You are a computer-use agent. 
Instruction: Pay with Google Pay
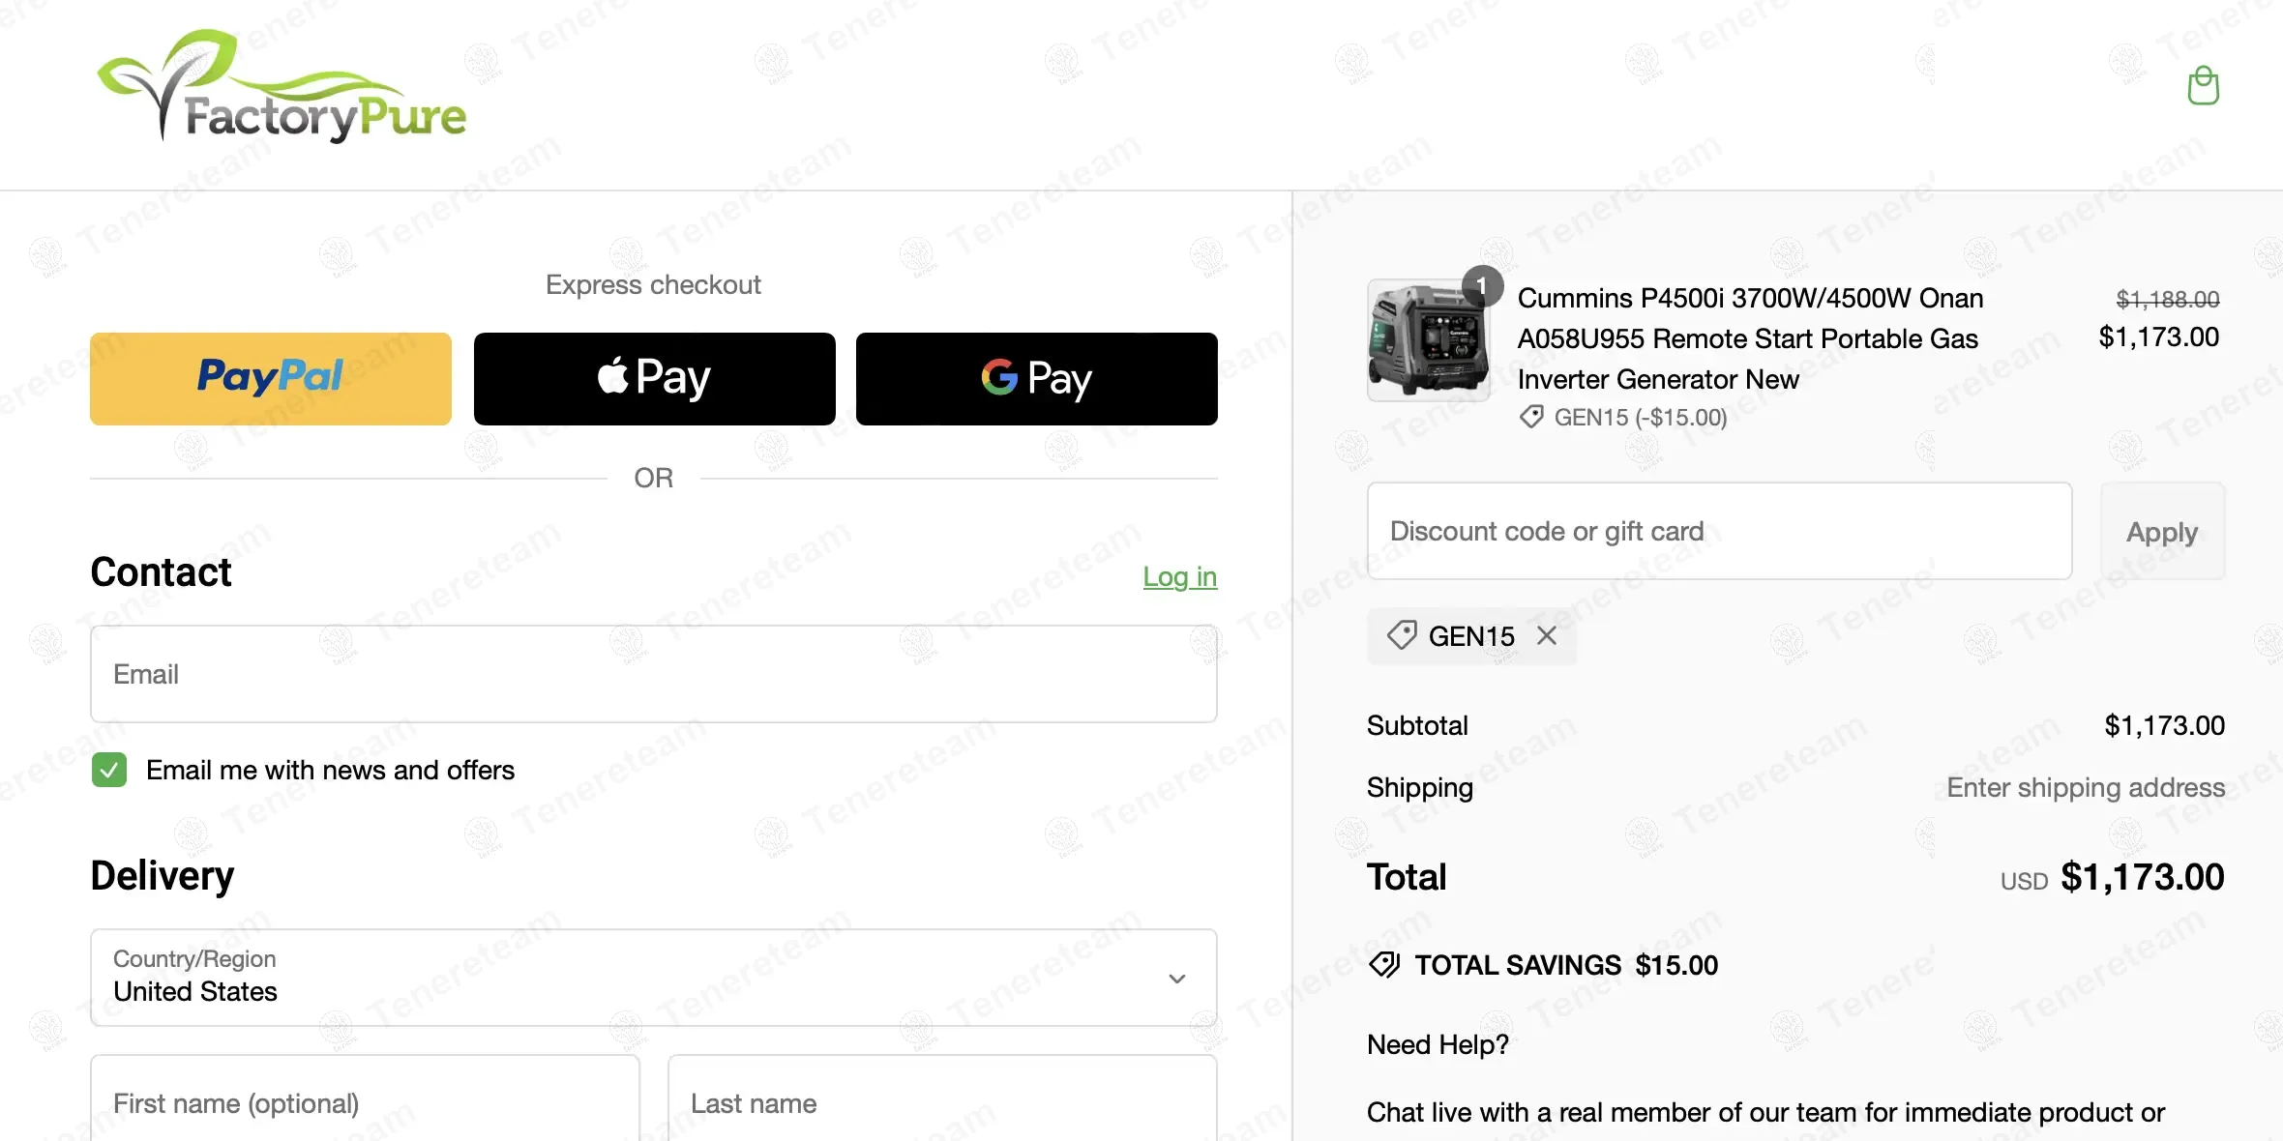tap(1036, 378)
